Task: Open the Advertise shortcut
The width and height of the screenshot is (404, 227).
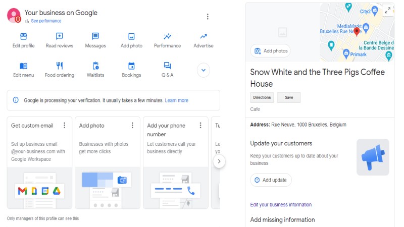Action: click(x=204, y=40)
